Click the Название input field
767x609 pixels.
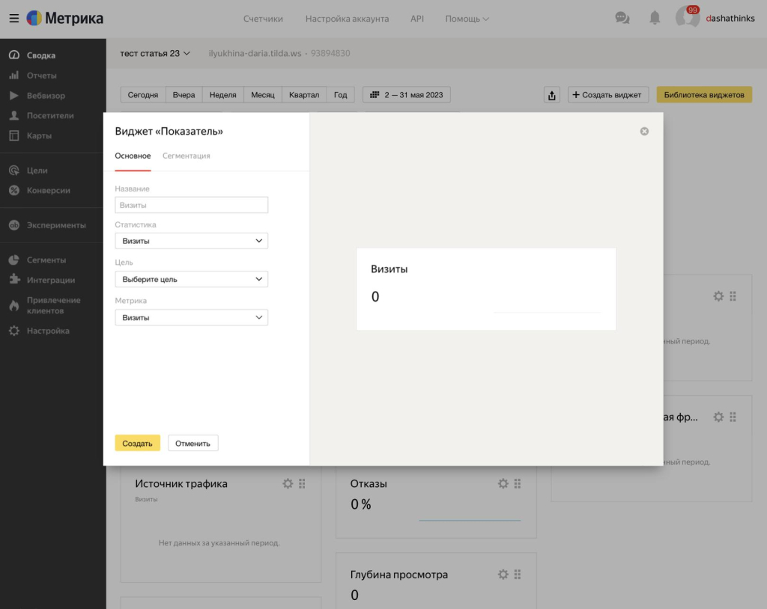pyautogui.click(x=191, y=205)
